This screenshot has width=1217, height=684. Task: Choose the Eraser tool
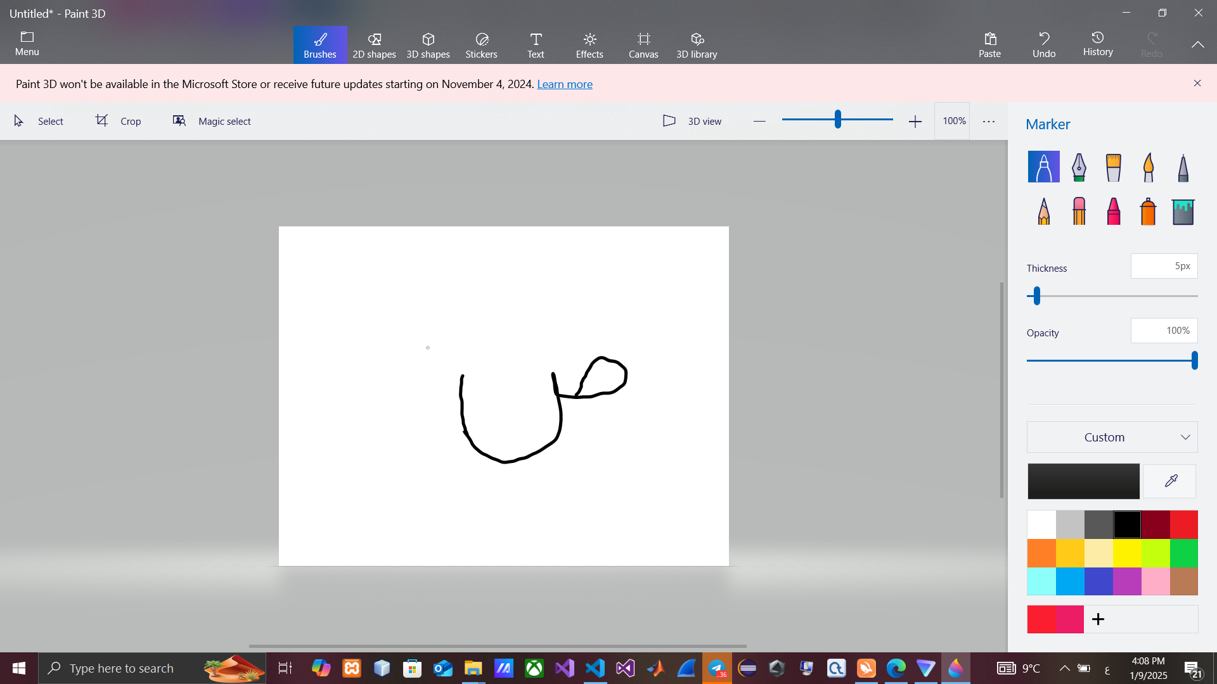click(1079, 212)
